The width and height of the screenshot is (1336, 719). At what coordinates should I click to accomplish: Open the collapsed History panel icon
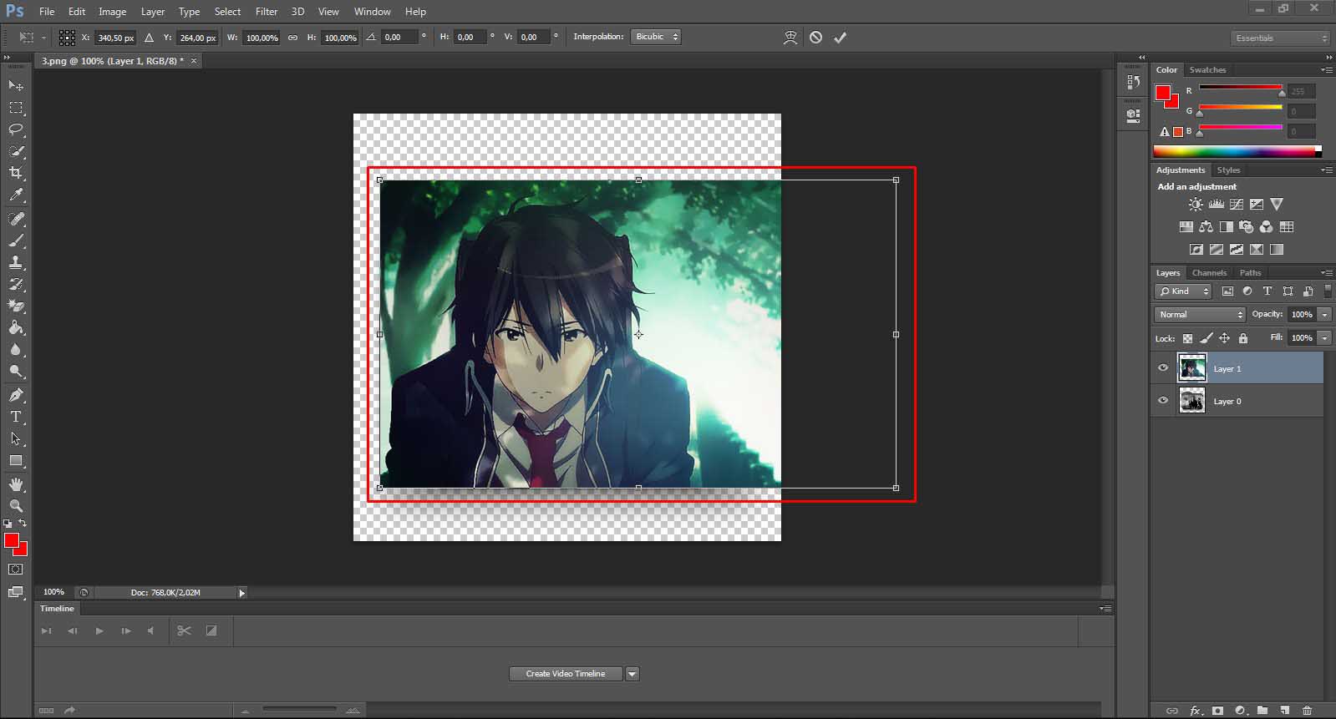(1133, 82)
